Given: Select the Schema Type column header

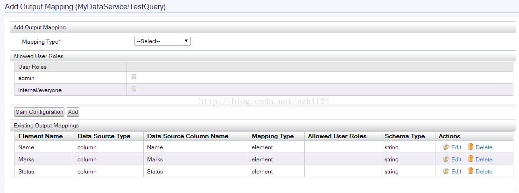Looking at the screenshot, I should pos(405,136).
